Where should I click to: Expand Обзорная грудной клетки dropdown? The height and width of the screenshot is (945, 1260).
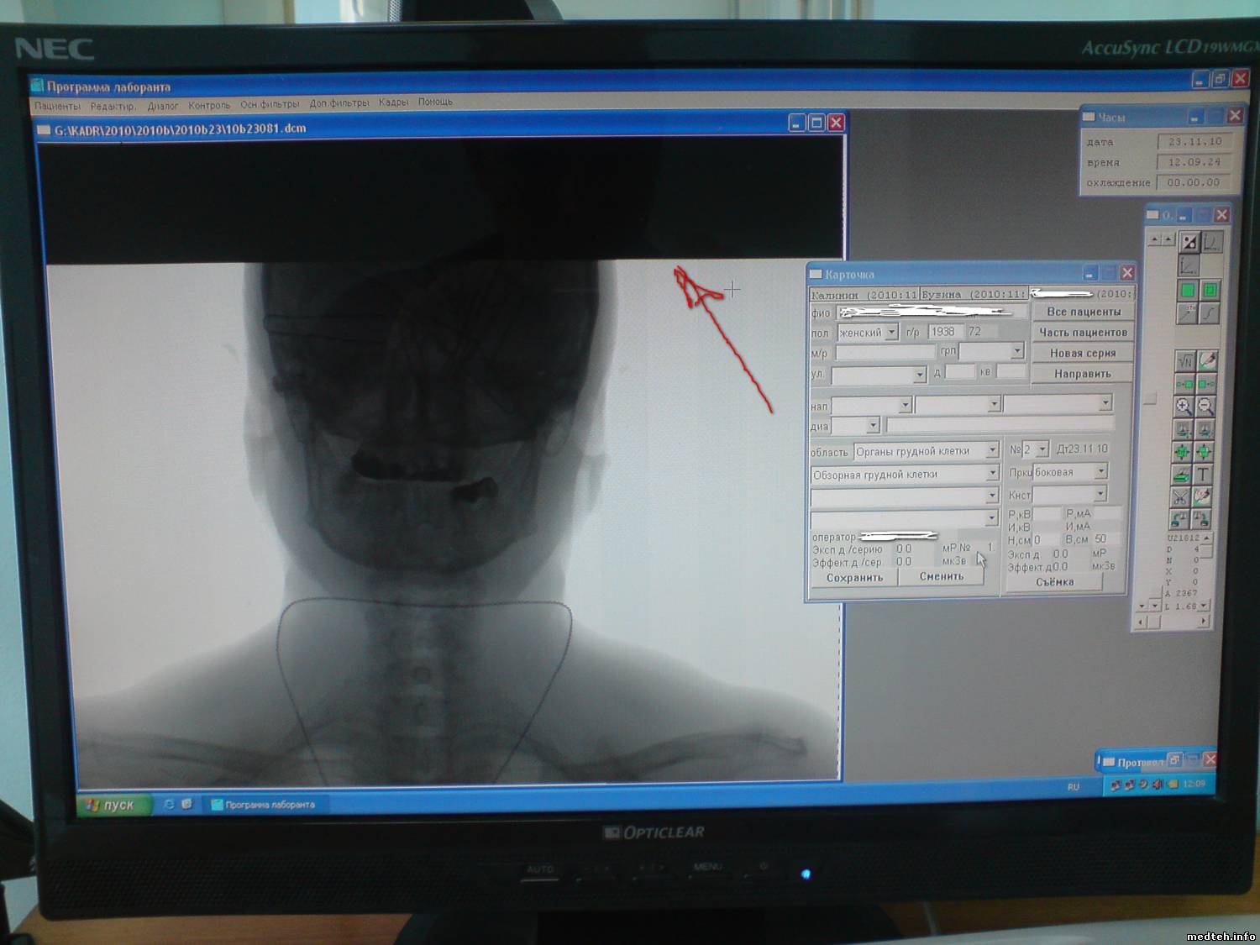[992, 475]
